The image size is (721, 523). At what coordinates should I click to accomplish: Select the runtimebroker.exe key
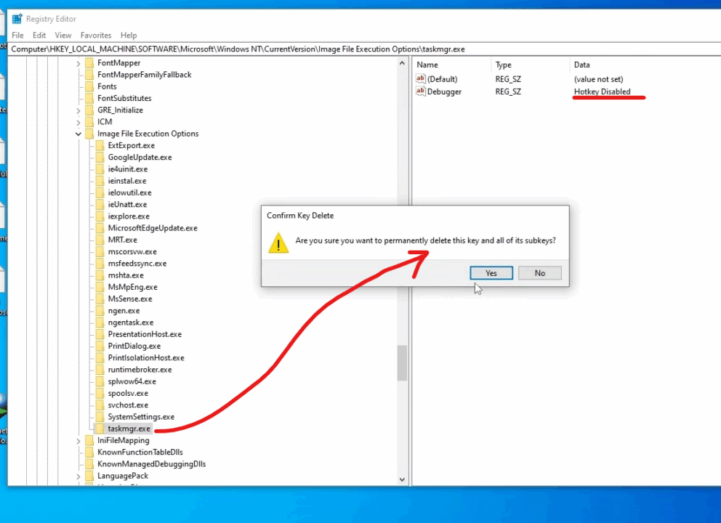pyautogui.click(x=140, y=370)
